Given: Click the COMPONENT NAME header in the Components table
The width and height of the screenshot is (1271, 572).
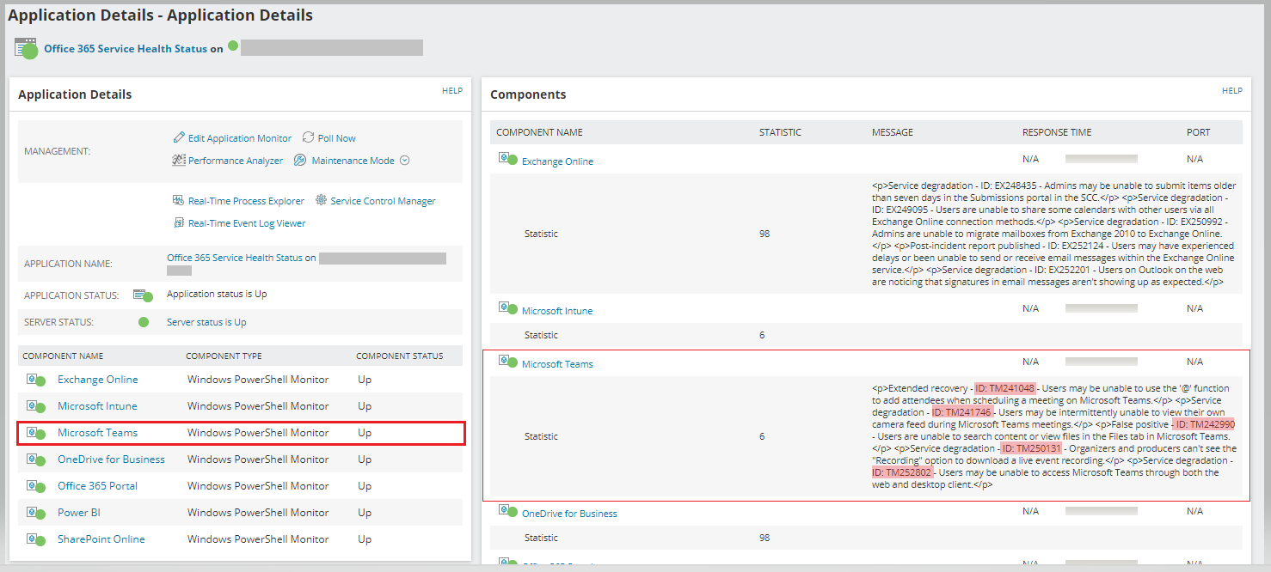Looking at the screenshot, I should click(539, 132).
